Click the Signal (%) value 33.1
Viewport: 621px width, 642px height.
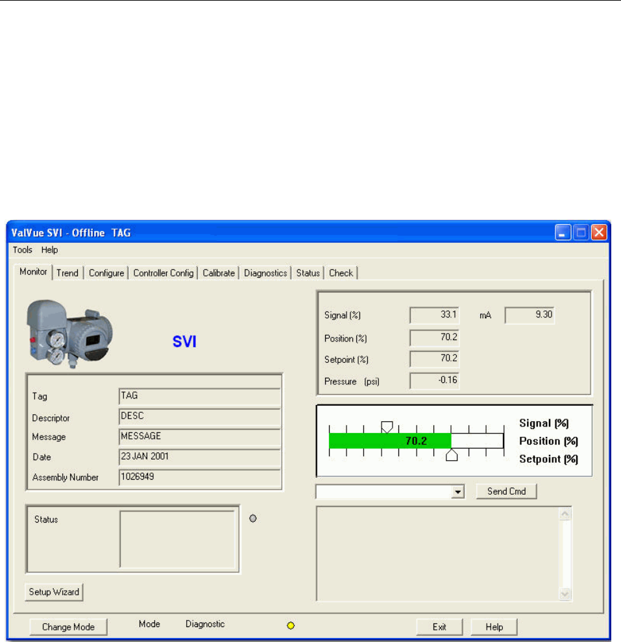(x=434, y=315)
